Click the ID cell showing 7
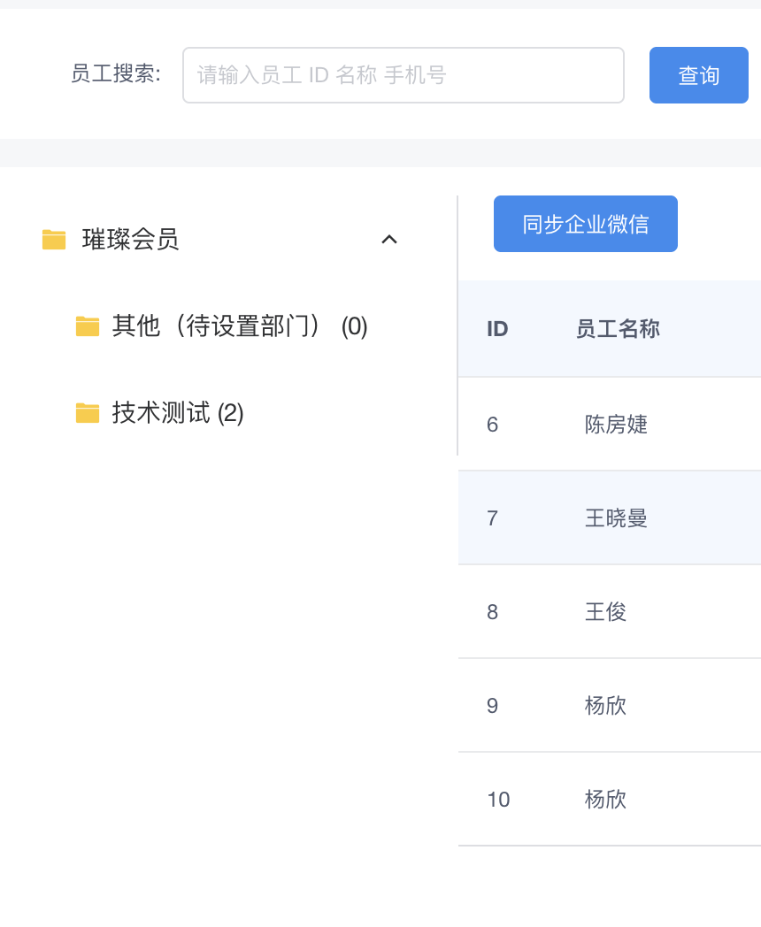 pyautogui.click(x=493, y=518)
